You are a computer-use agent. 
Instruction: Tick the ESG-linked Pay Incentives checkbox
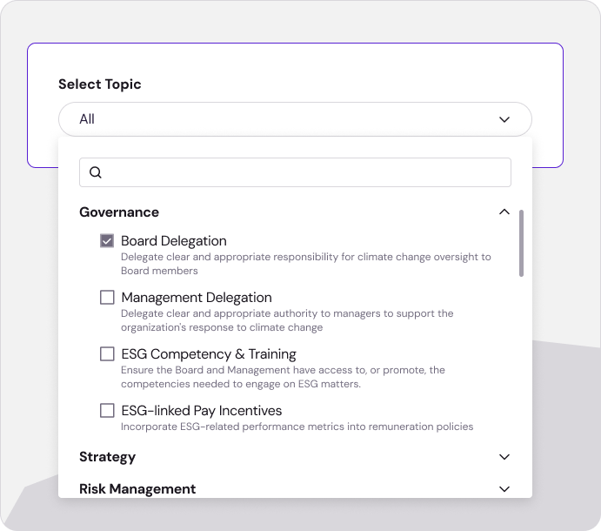point(107,411)
